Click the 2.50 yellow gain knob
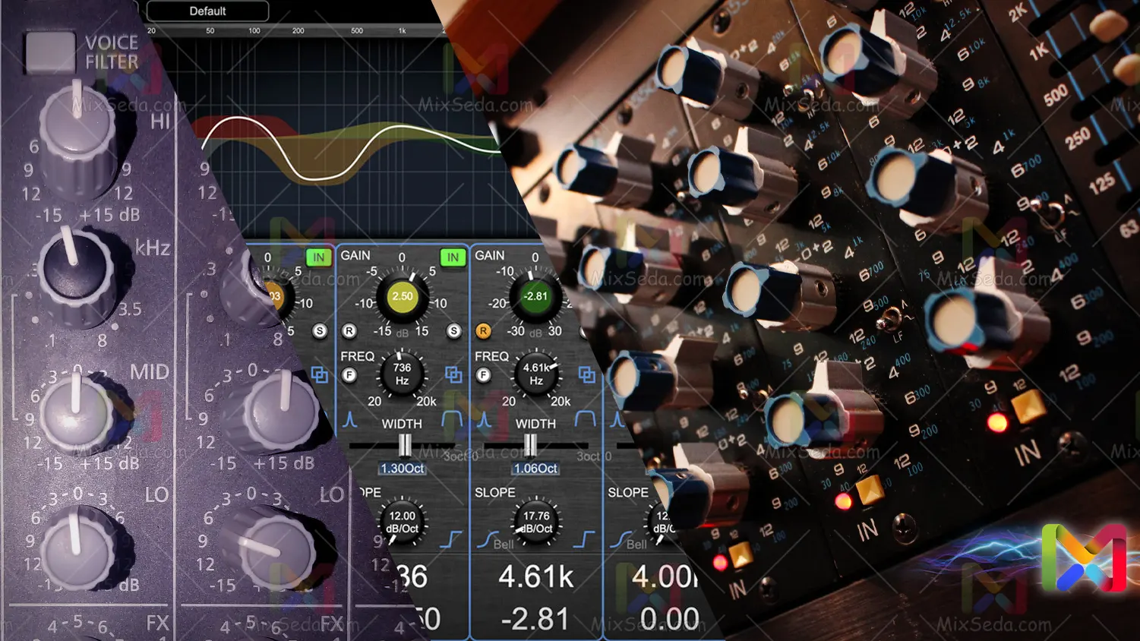The image size is (1140, 641). 403,297
